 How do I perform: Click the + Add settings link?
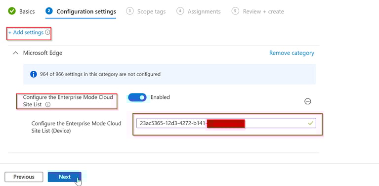(26, 32)
